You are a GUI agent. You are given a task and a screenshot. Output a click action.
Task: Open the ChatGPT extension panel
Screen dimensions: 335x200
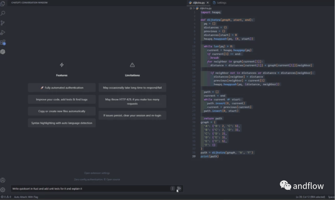pyautogui.click(x=3, y=52)
